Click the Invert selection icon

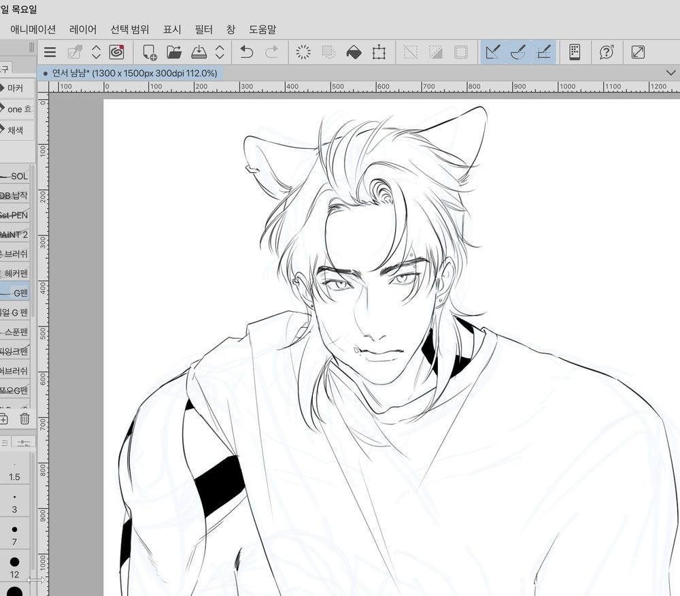point(435,52)
